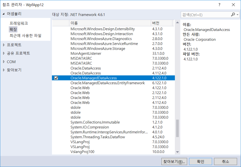
Task: Open the search options dropdown arrow
Action: 238,15
